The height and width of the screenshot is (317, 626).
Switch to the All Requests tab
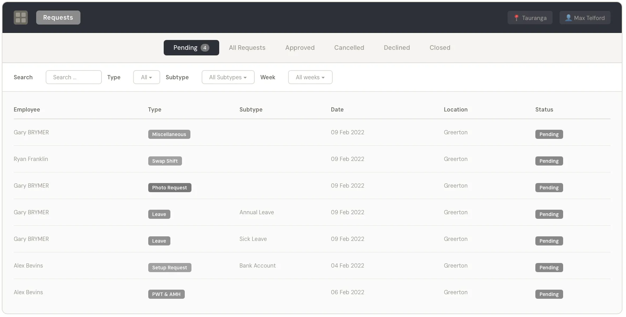click(x=247, y=48)
